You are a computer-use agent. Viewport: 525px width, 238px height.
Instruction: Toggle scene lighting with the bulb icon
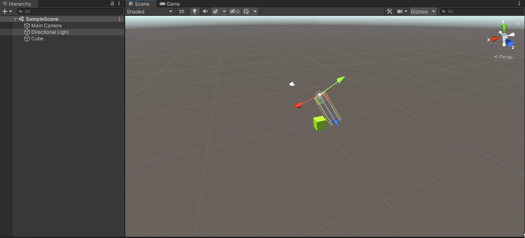[195, 11]
